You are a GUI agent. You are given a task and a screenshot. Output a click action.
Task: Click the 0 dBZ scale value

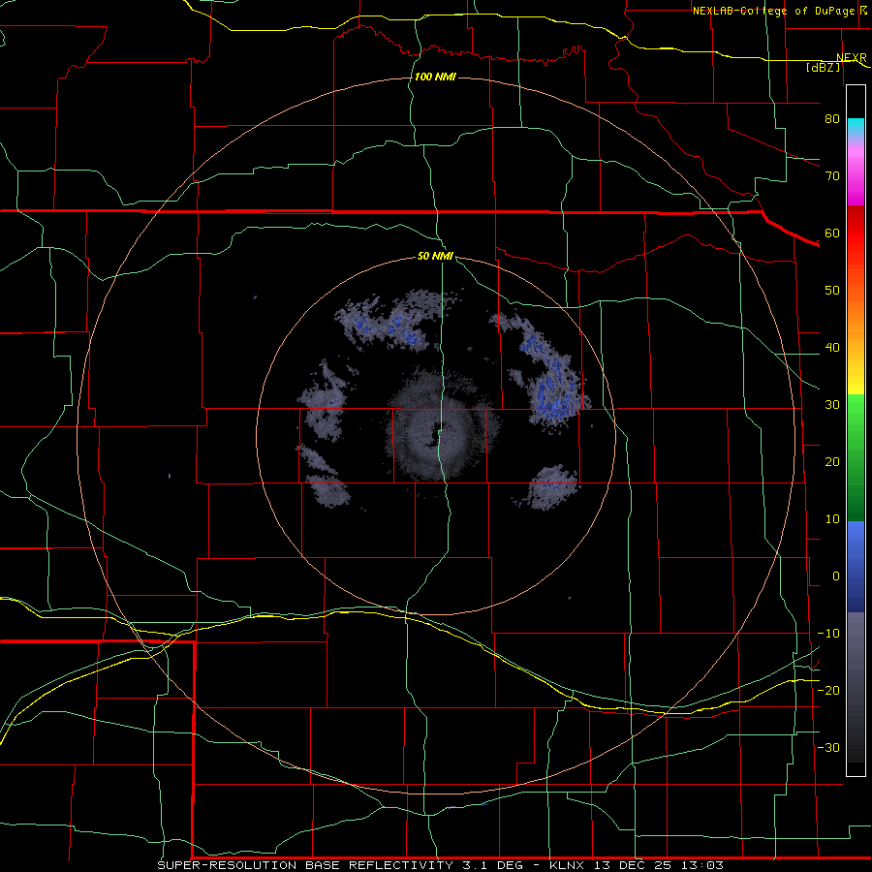point(836,576)
